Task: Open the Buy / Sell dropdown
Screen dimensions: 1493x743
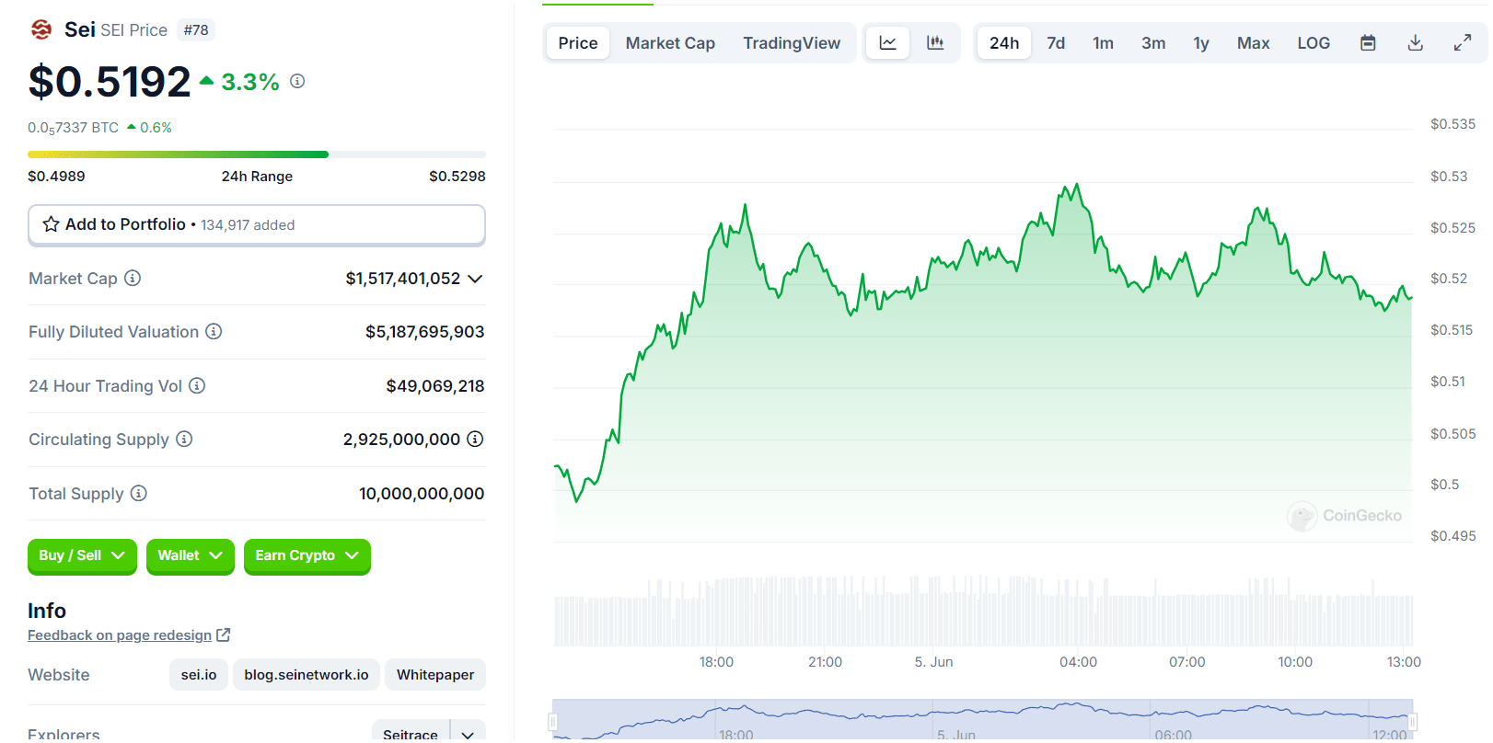Action: (82, 556)
